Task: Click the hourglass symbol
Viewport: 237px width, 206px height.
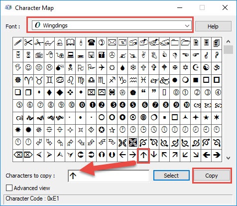Action: [x=28, y=55]
